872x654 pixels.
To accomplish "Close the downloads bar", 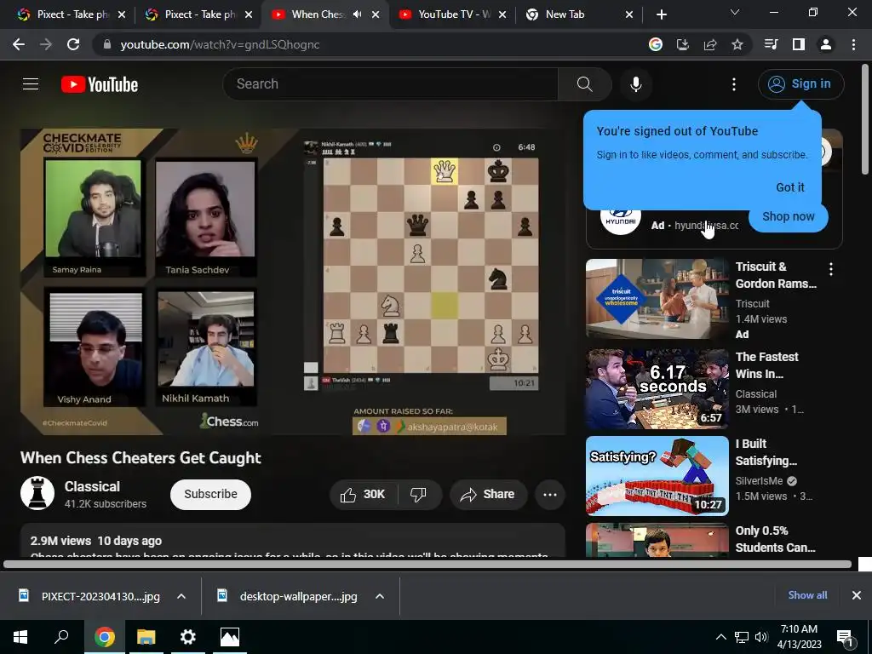I will tap(857, 595).
